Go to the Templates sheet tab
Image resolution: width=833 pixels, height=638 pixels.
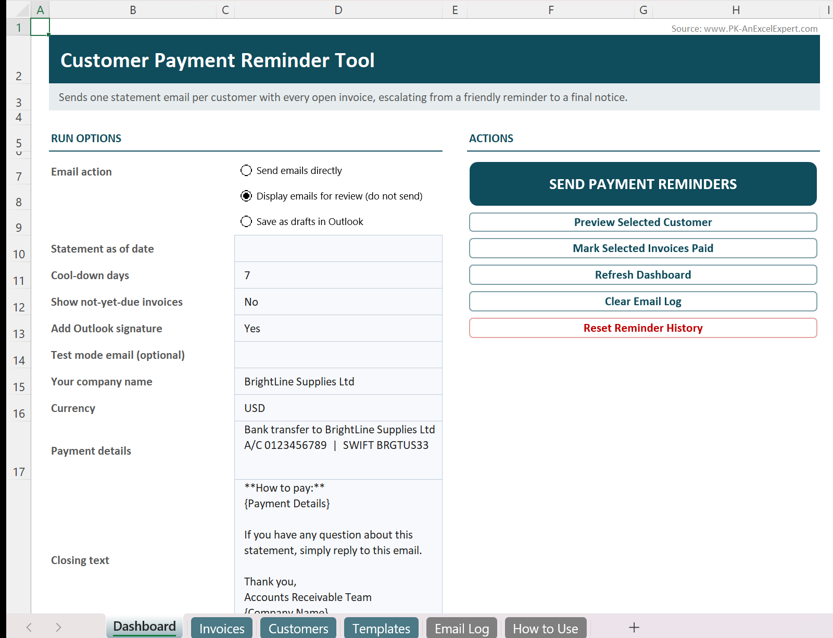pyautogui.click(x=381, y=628)
